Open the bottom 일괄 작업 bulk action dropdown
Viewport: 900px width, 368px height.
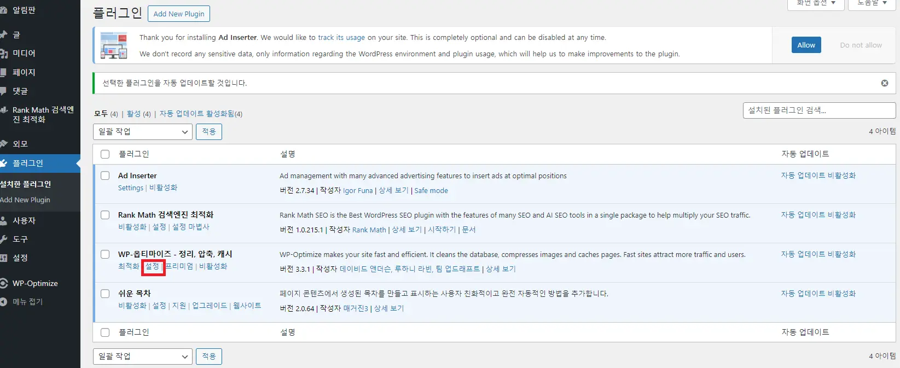[143, 357]
